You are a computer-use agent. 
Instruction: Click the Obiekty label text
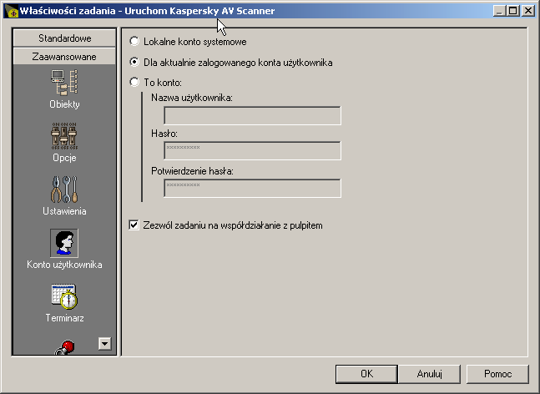(x=64, y=104)
